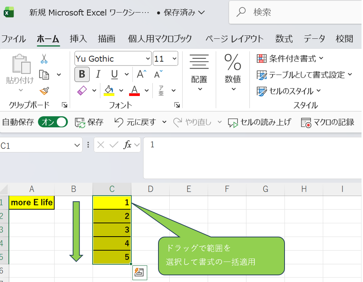Toggle the AutoSave switch off
The image size is (363, 282).
tap(53, 122)
